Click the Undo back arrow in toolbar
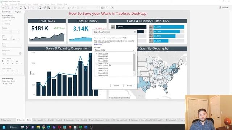Screen dimensions: 232x130 pyautogui.click(x=8, y=8)
